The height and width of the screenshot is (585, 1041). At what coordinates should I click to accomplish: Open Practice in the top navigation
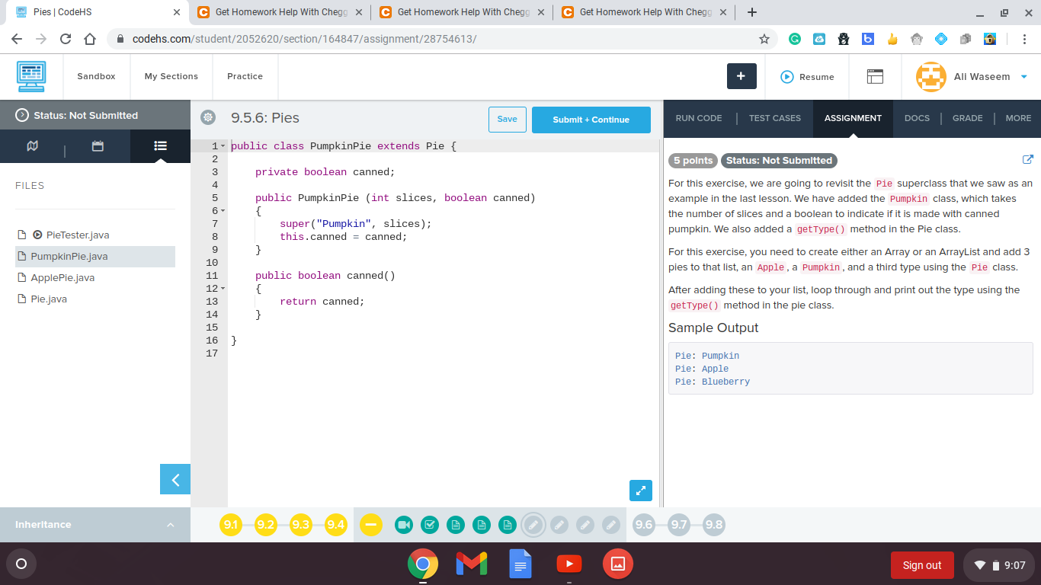coord(245,76)
